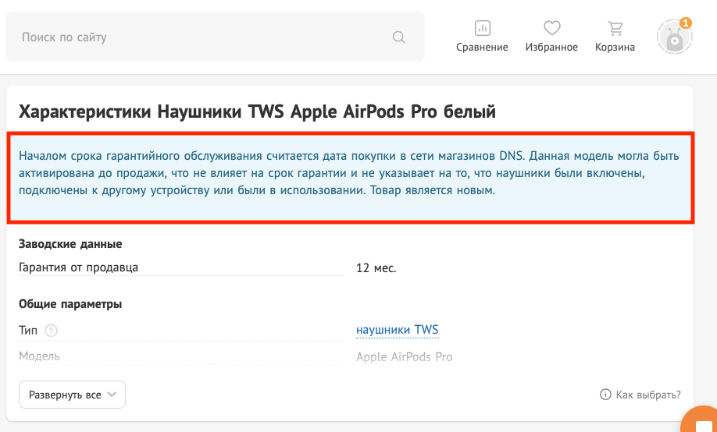Click the Модель row label

pos(39,356)
